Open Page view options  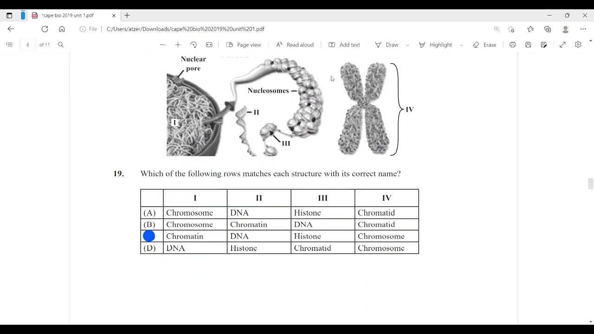pyautogui.click(x=244, y=45)
